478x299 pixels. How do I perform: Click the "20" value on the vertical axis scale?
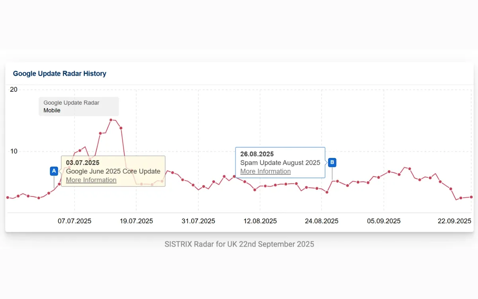coord(13,89)
